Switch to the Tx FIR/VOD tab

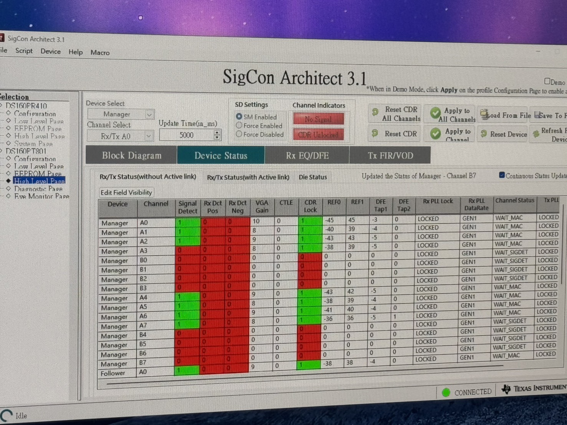tap(390, 155)
